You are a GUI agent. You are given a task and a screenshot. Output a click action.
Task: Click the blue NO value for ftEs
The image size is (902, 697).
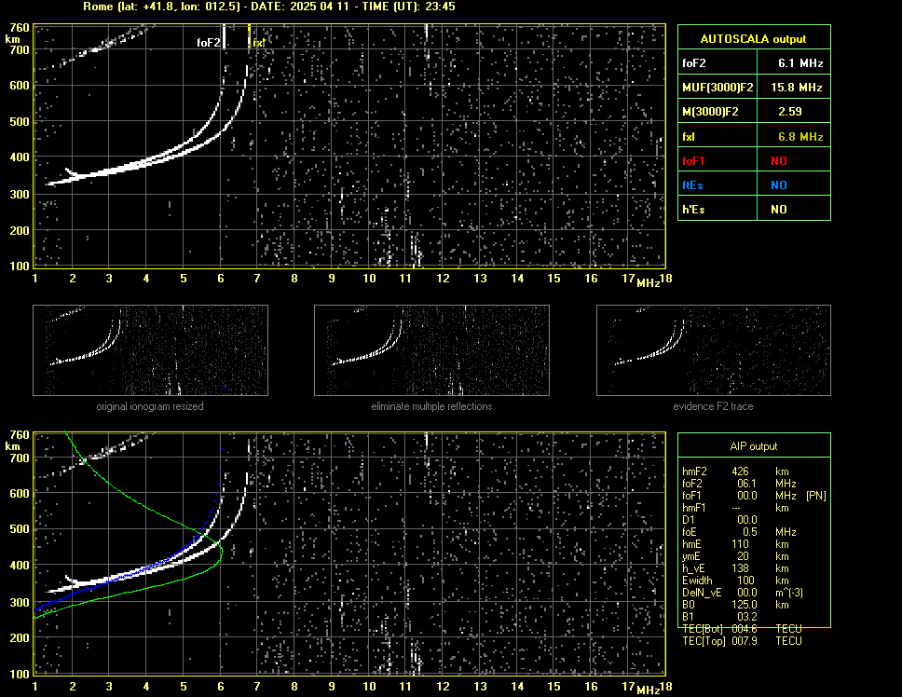779,185
